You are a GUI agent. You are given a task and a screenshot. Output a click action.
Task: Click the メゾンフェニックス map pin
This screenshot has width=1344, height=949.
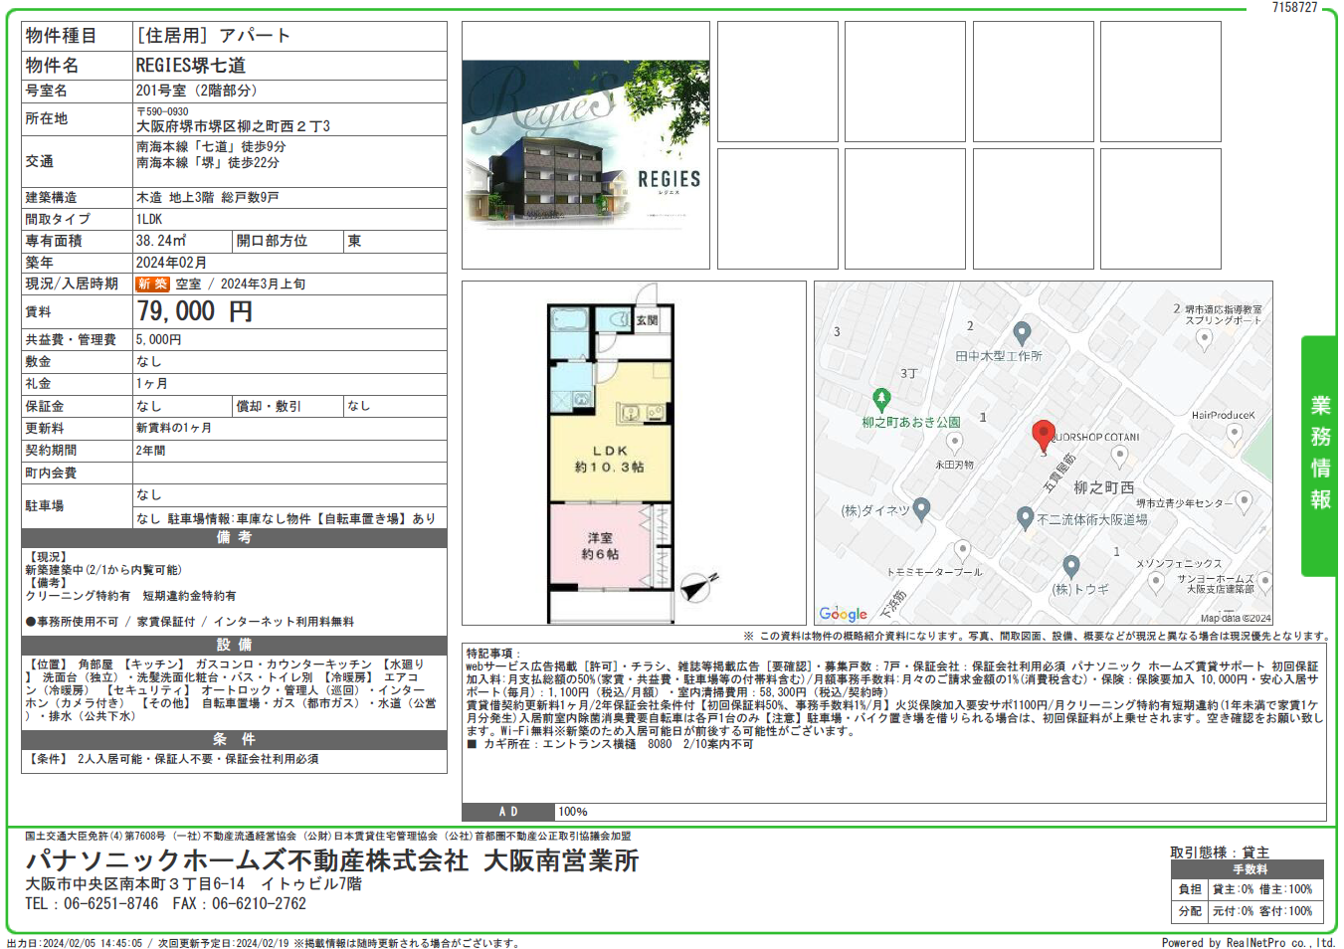(x=1156, y=582)
